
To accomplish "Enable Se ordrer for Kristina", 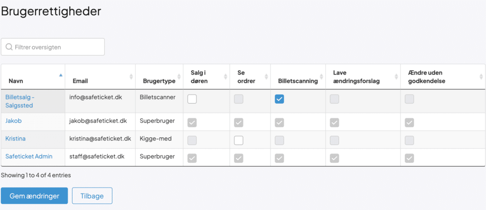I will tap(239, 140).
